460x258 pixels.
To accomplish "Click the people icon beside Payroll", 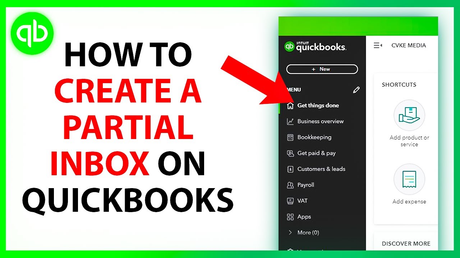I will click(290, 185).
